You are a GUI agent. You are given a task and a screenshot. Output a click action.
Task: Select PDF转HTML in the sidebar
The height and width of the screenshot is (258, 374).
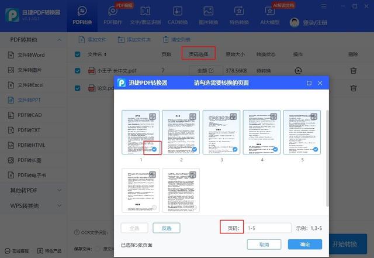(x=33, y=145)
